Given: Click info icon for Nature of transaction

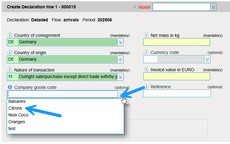Looking at the screenshot, I should [x=10, y=70].
